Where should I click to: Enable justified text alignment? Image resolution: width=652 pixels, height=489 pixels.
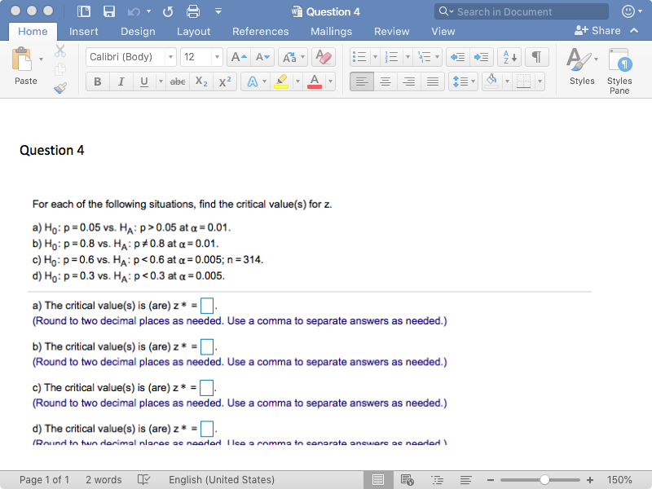432,81
